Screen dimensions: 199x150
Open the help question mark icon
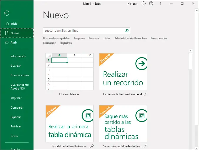(160, 4)
